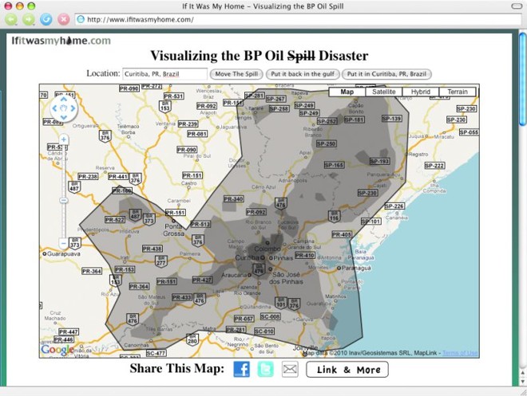527x396 pixels.
Task: Pan the map up with the arrow
Action: 64,100
